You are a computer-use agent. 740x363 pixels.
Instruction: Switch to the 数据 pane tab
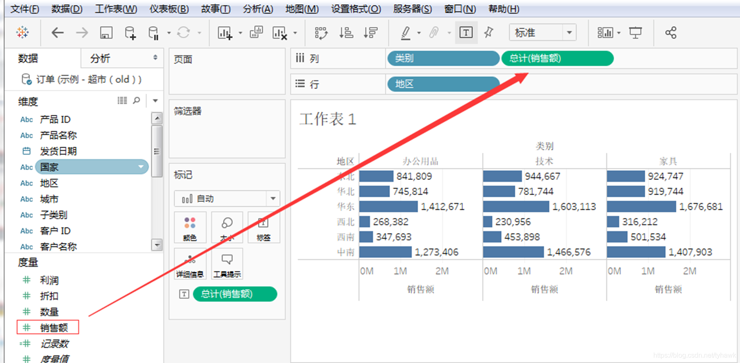[x=28, y=59]
